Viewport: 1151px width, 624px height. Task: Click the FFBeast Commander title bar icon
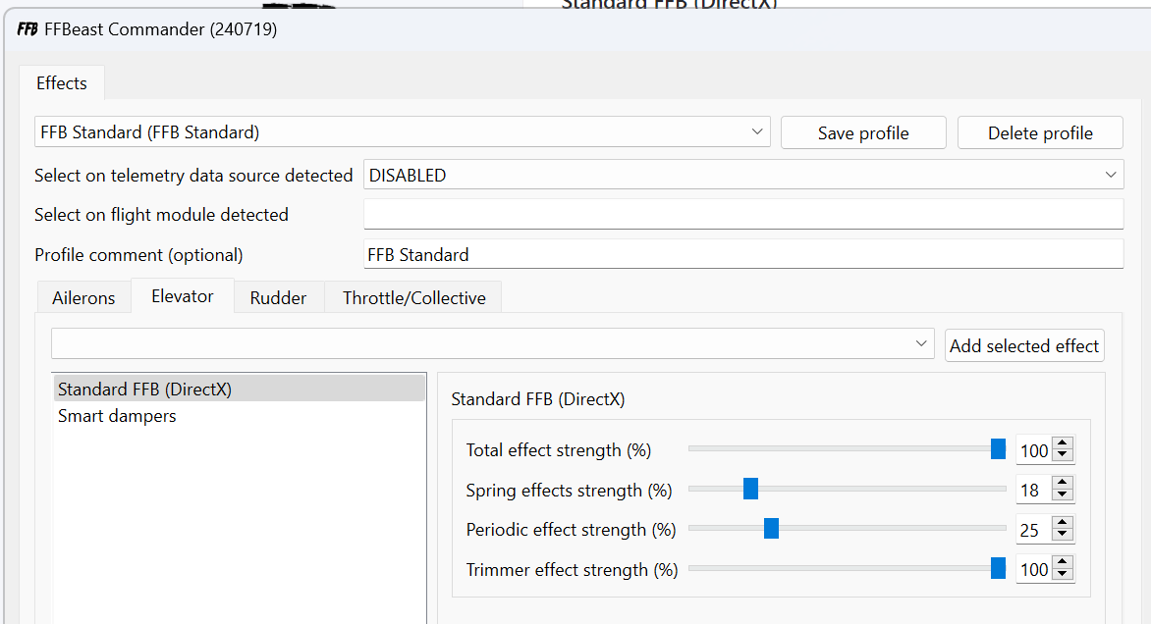click(x=27, y=29)
